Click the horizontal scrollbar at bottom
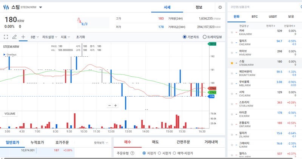The height and width of the screenshot is (159, 302). coord(148,158)
